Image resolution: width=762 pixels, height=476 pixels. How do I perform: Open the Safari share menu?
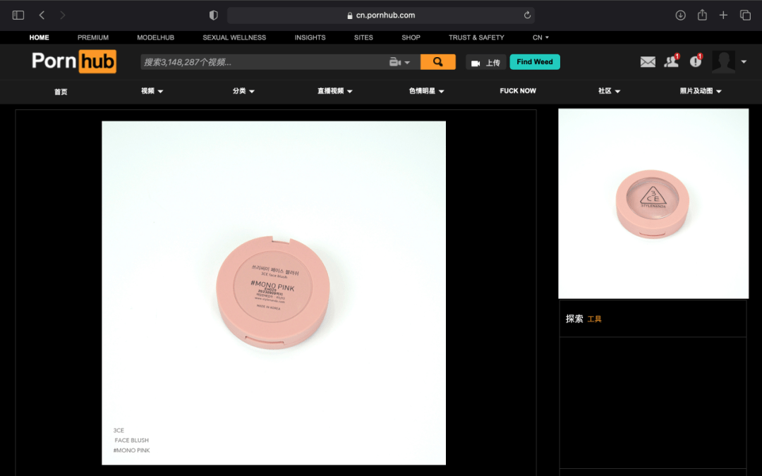coord(702,15)
